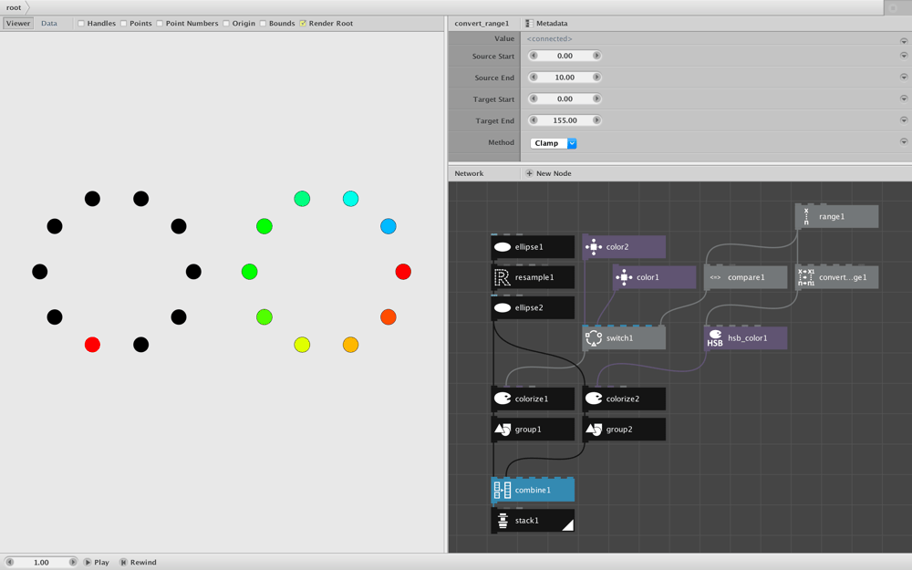Select the group2 node icon

pos(594,430)
